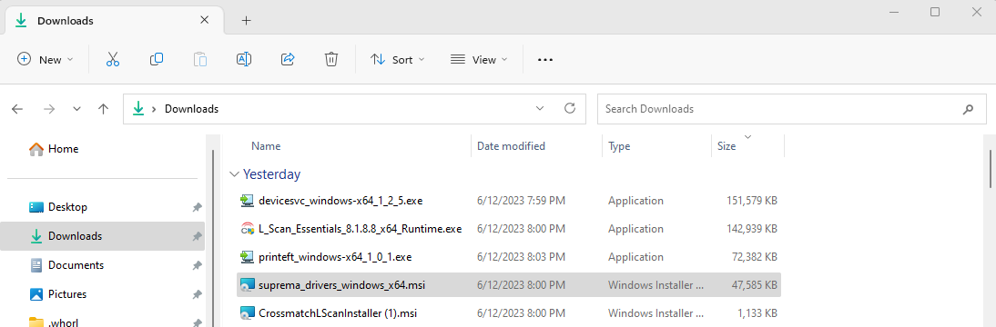The width and height of the screenshot is (996, 327).
Task: Open the See more ellipsis menu
Action: click(x=545, y=60)
